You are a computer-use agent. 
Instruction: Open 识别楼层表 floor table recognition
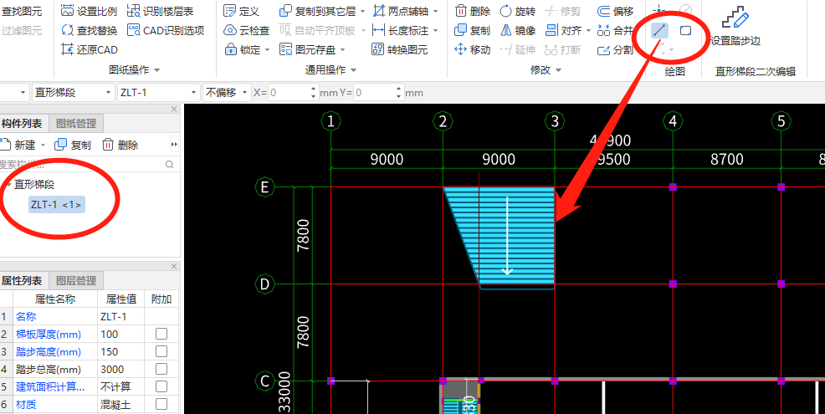(x=161, y=11)
